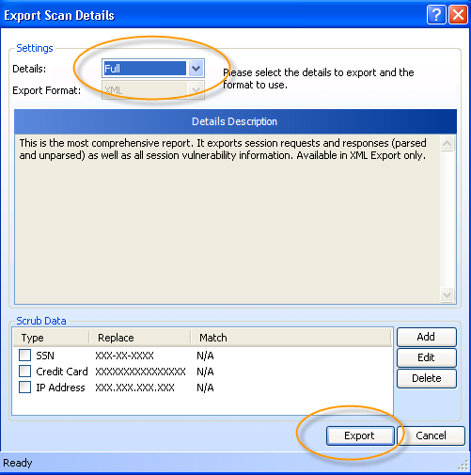Image resolution: width=471 pixels, height=475 pixels.
Task: Click the Add scrub data button
Action: point(427,337)
